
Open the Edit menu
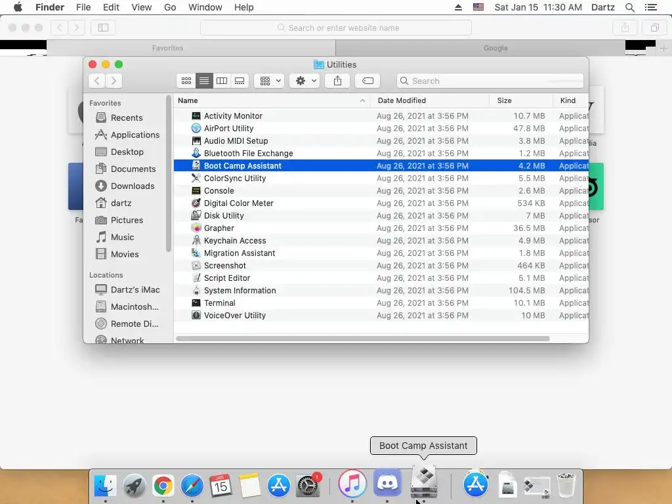click(111, 7)
